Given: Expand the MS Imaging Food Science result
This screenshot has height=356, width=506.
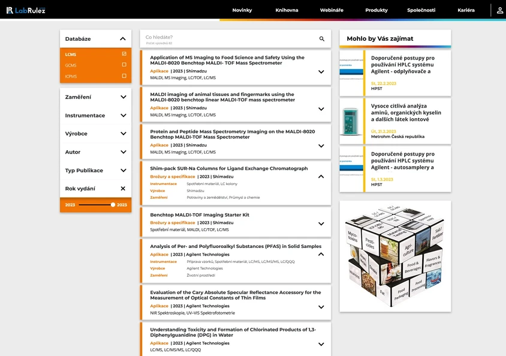Looking at the screenshot, I should point(321,71).
